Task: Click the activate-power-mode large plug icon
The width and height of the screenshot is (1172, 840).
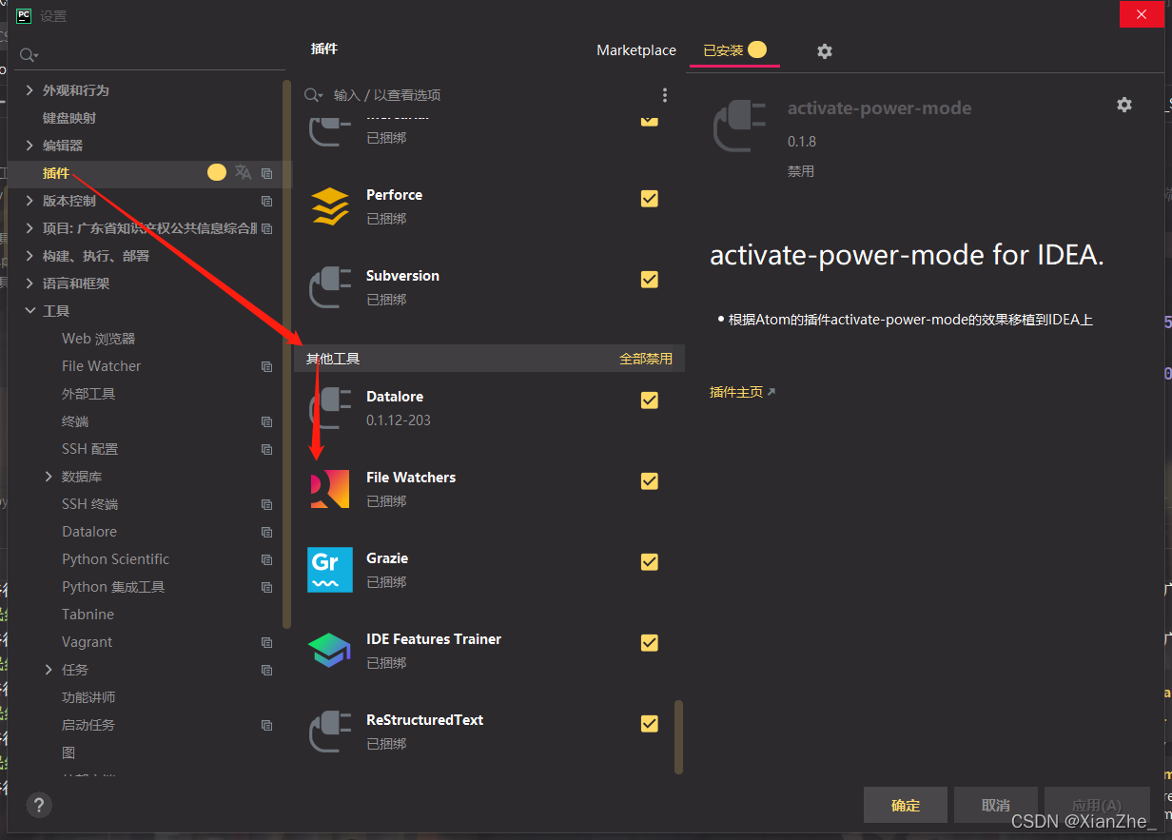Action: pyautogui.click(x=739, y=126)
